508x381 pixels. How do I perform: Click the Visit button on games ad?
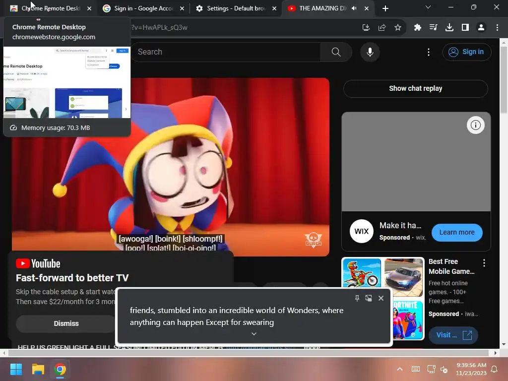(x=453, y=335)
